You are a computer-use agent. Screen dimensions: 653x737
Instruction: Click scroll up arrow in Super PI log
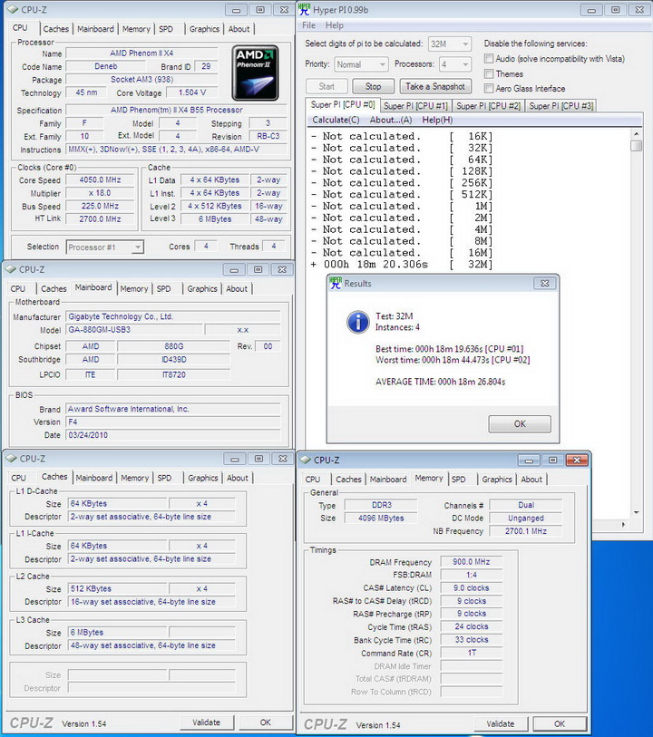tap(636, 133)
